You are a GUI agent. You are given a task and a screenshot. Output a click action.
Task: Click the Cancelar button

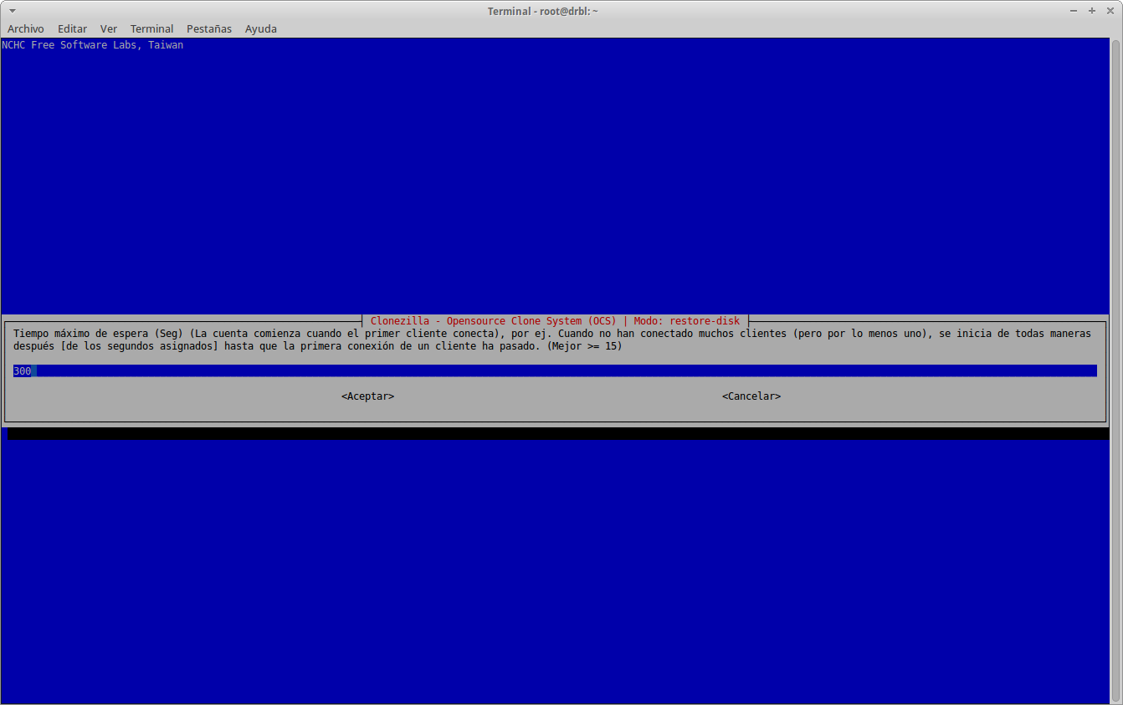coord(751,396)
